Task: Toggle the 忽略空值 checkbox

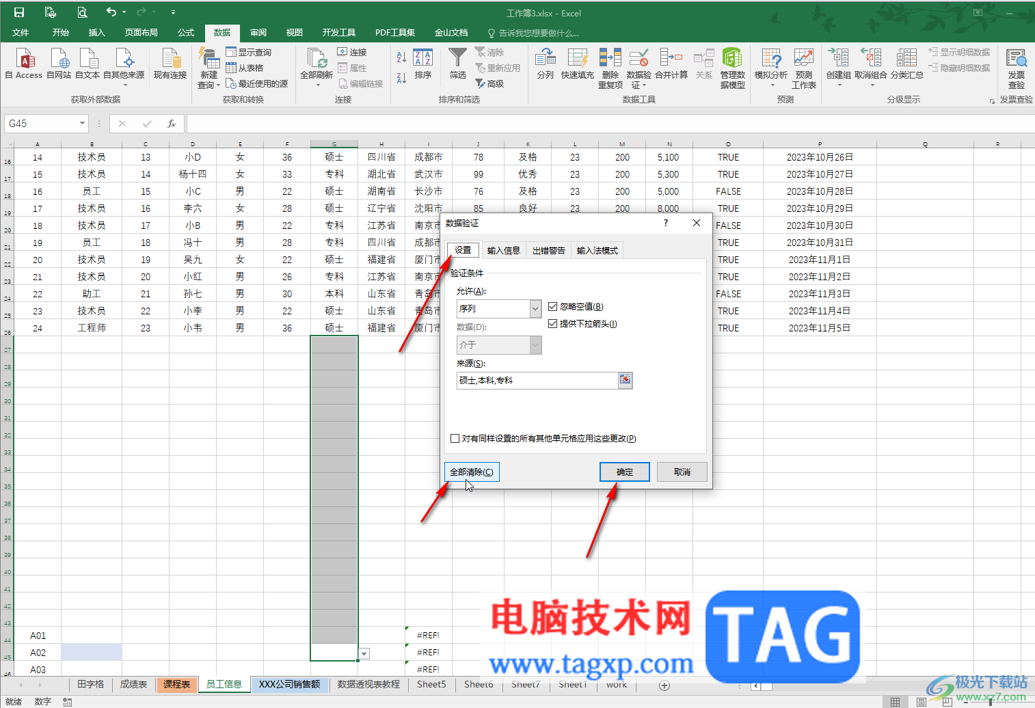Action: tap(552, 307)
